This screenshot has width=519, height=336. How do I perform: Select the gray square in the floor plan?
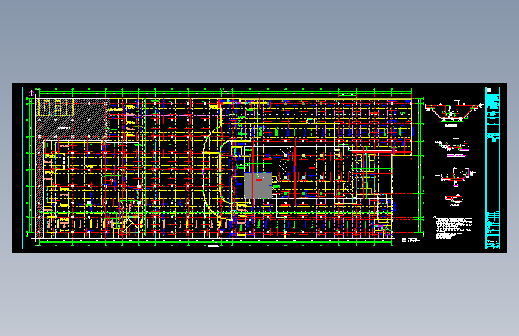[258, 185]
